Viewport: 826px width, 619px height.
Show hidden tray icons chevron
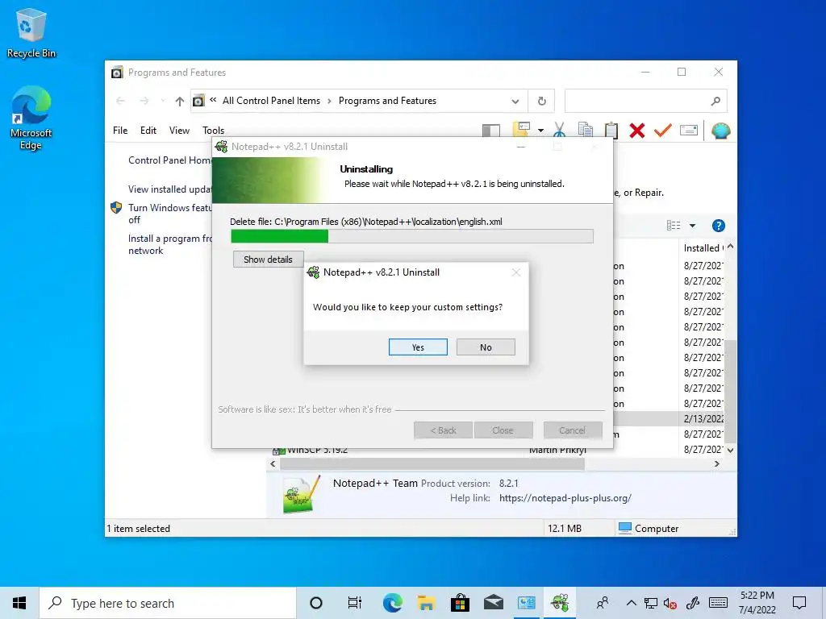point(631,603)
